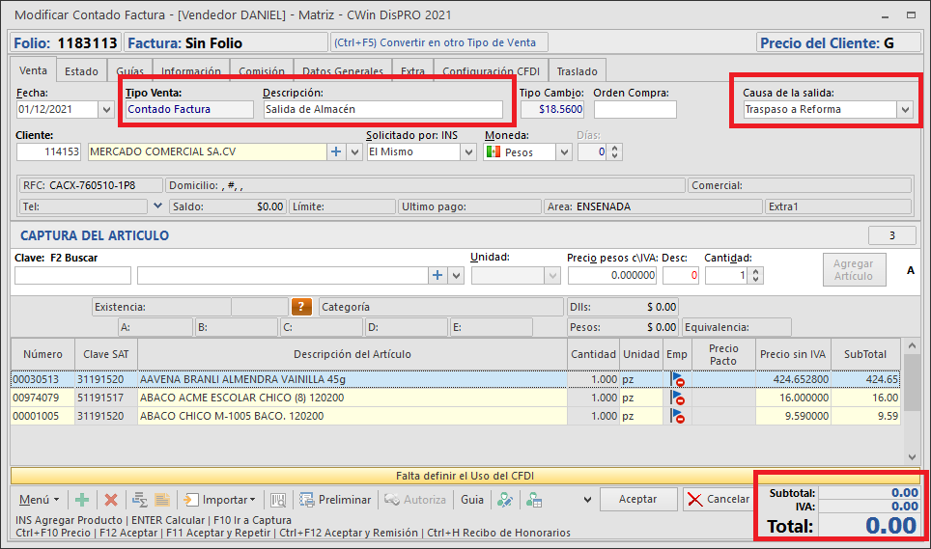Click Emp flag icon for ABACO ACME row

pos(677,398)
